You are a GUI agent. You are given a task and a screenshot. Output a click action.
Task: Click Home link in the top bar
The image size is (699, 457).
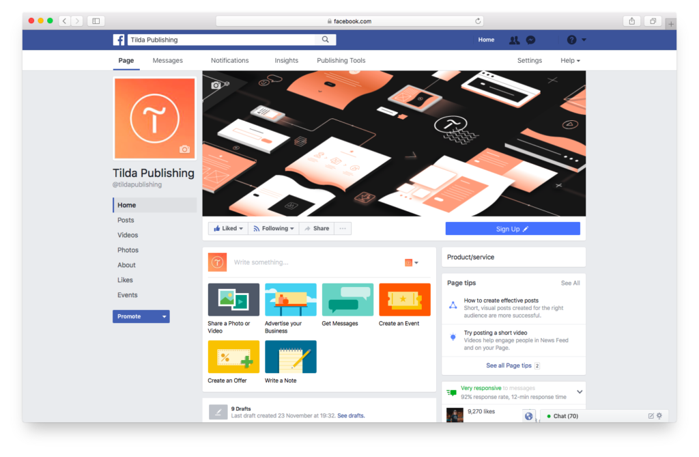coord(486,40)
